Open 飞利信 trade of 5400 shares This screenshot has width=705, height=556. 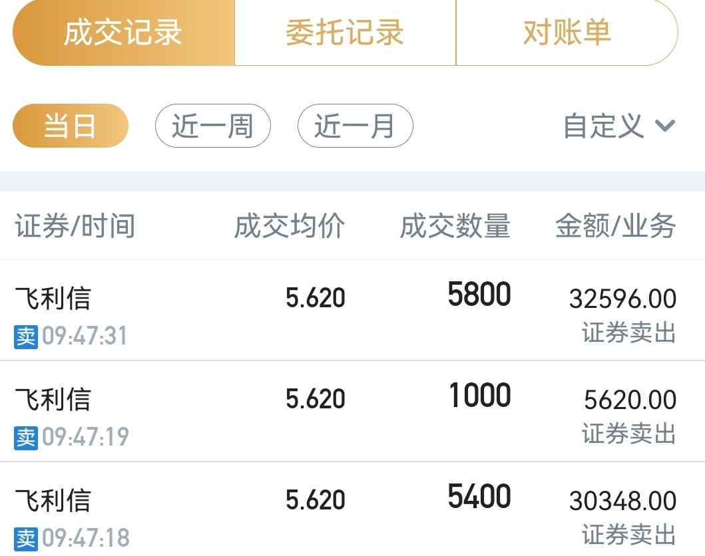pos(353,509)
